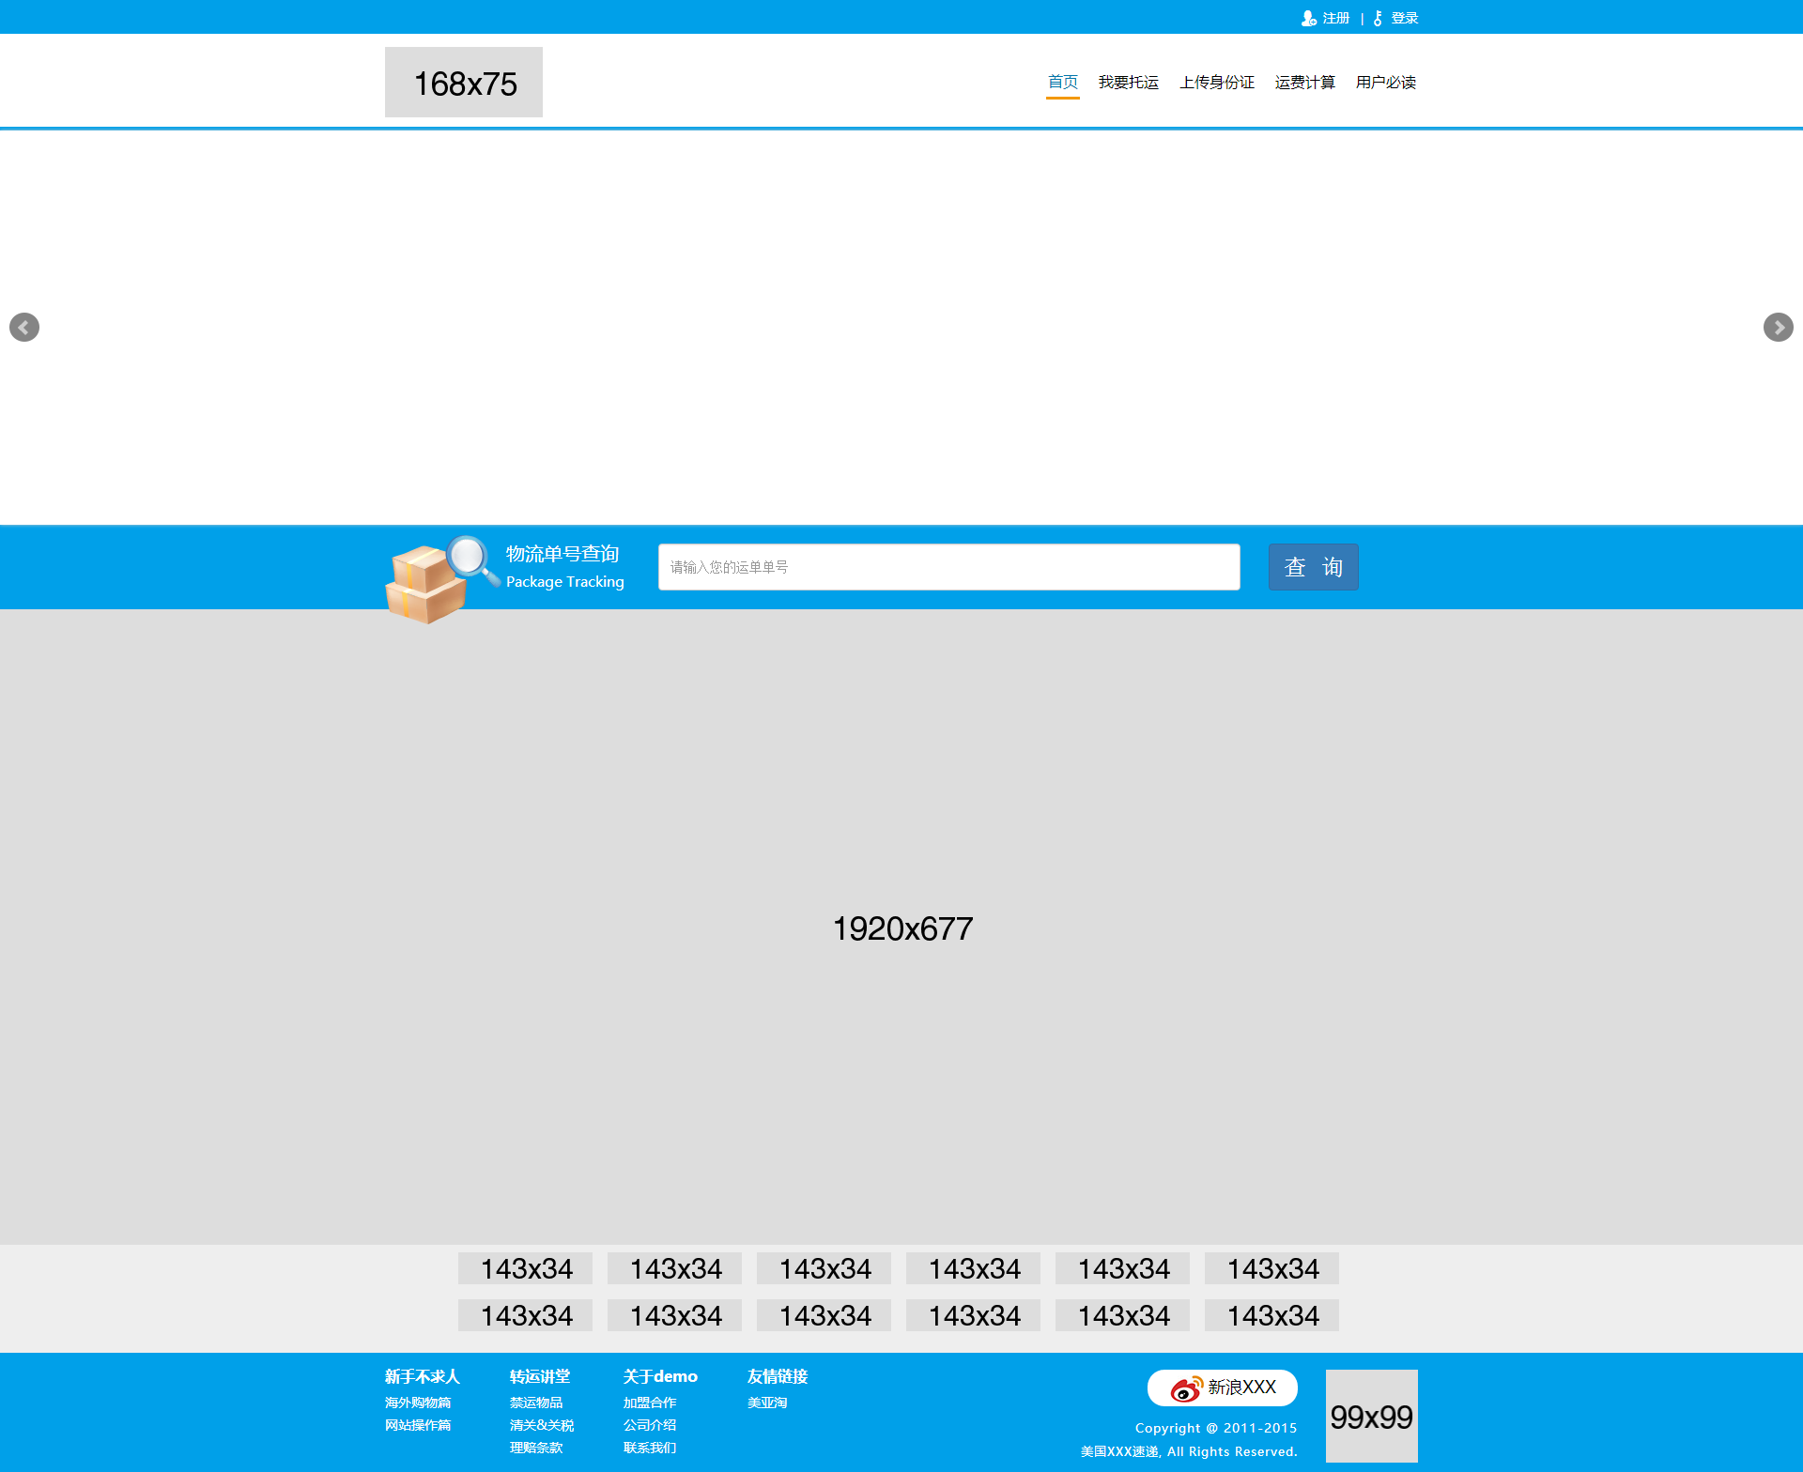Click the register user icon in top bar
The width and height of the screenshot is (1803, 1472).
[1308, 18]
